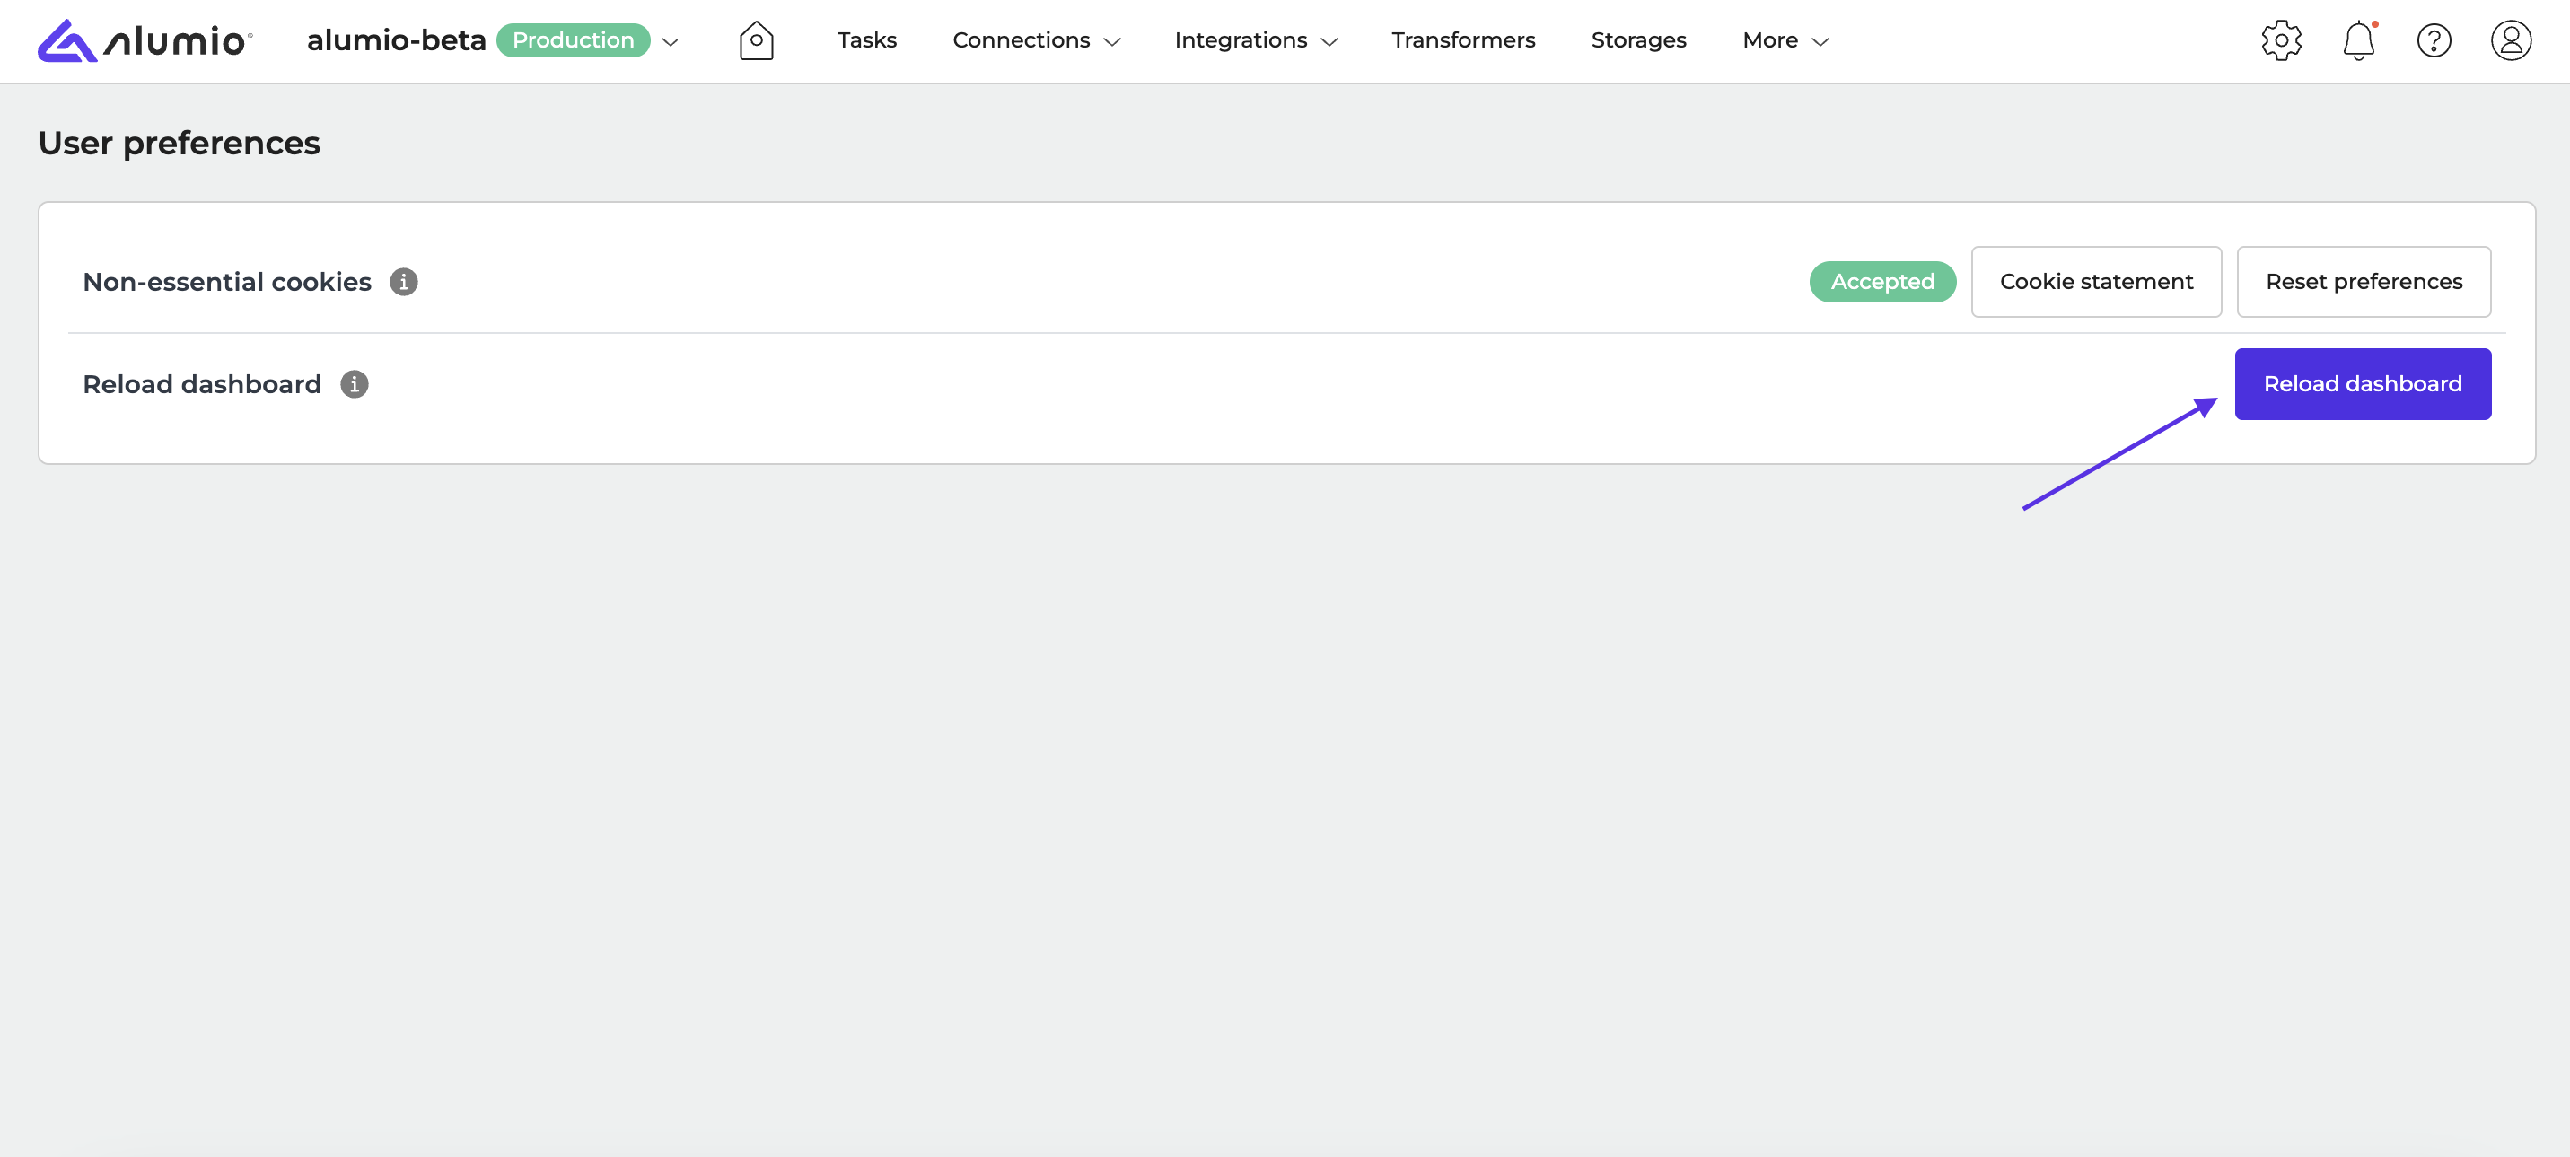This screenshot has width=2570, height=1157.
Task: Expand the alumio-beta environment switcher
Action: point(670,42)
